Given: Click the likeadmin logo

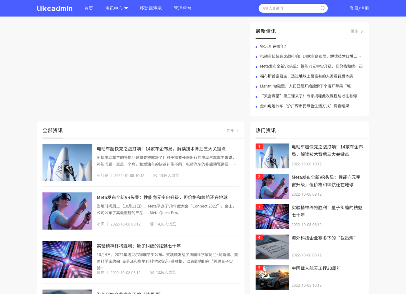Looking at the screenshot, I should pos(54,8).
